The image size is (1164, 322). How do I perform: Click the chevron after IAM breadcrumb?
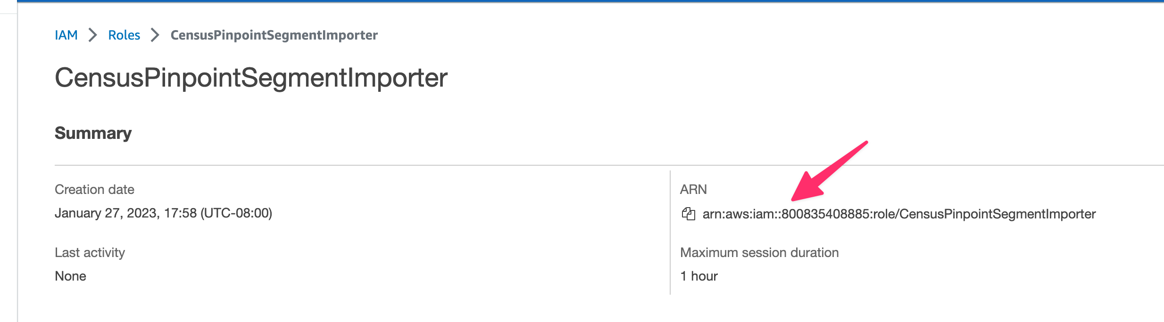point(93,35)
